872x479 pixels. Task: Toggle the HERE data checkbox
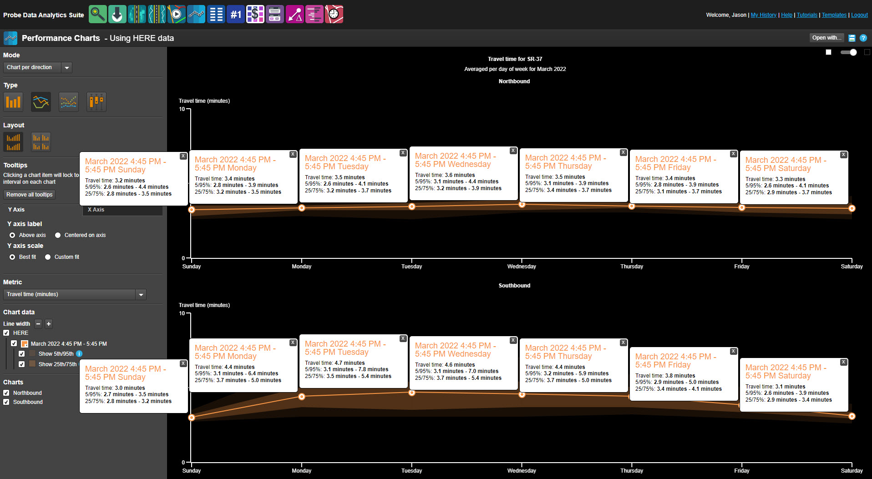[6, 333]
